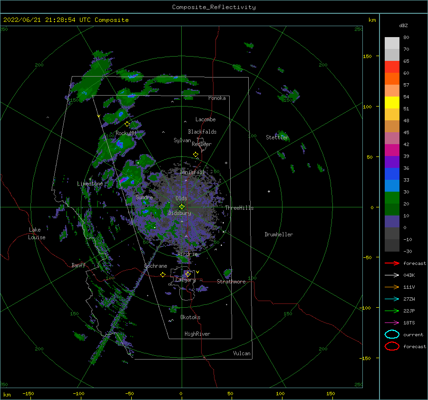Click the Sundre town label
The image size is (428, 400).
pyautogui.click(x=144, y=197)
